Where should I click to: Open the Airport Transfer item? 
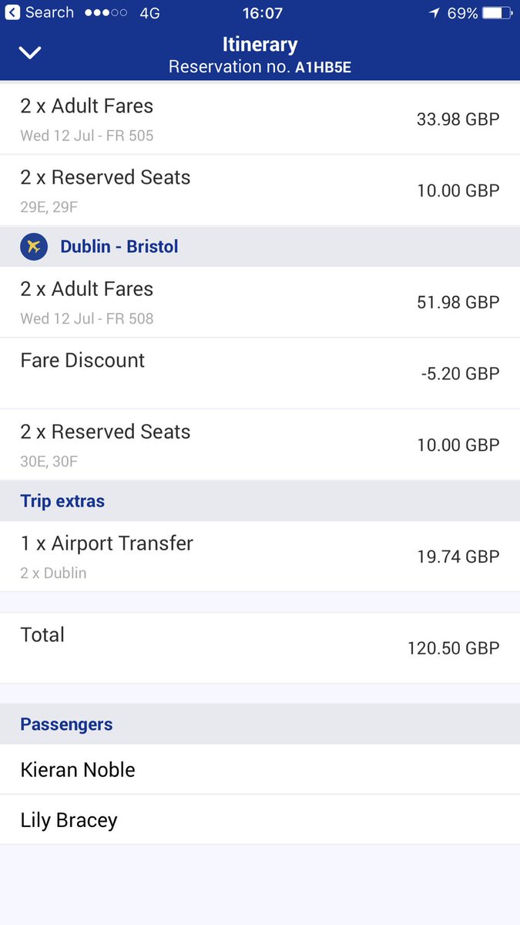pyautogui.click(x=260, y=557)
